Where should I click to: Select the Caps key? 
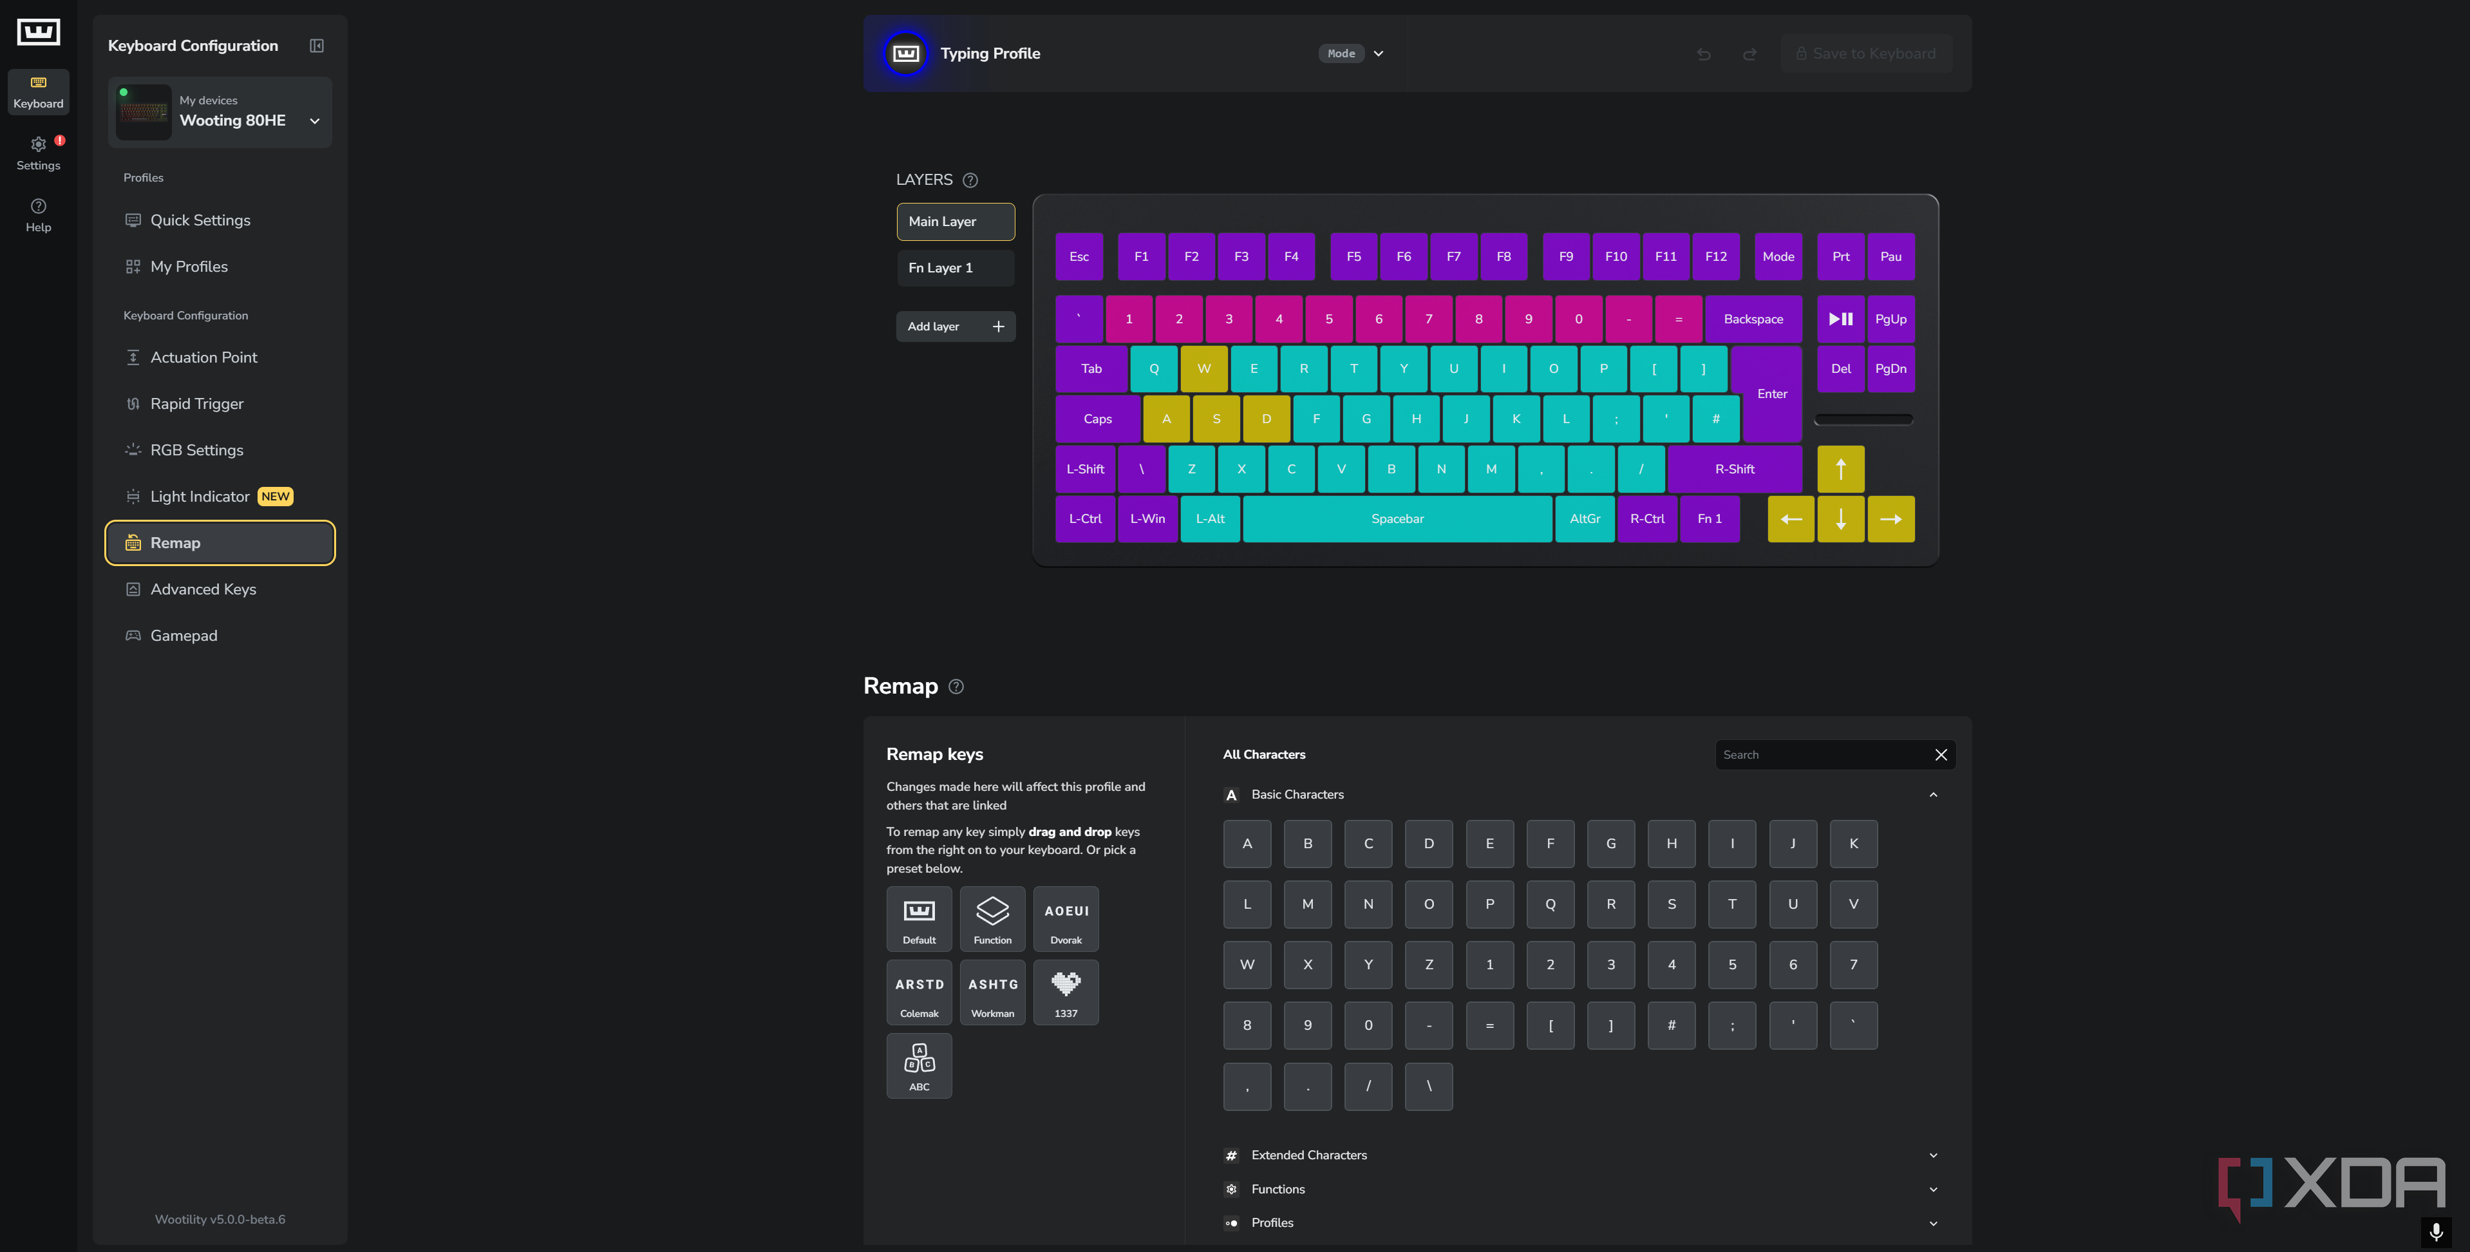(1097, 419)
